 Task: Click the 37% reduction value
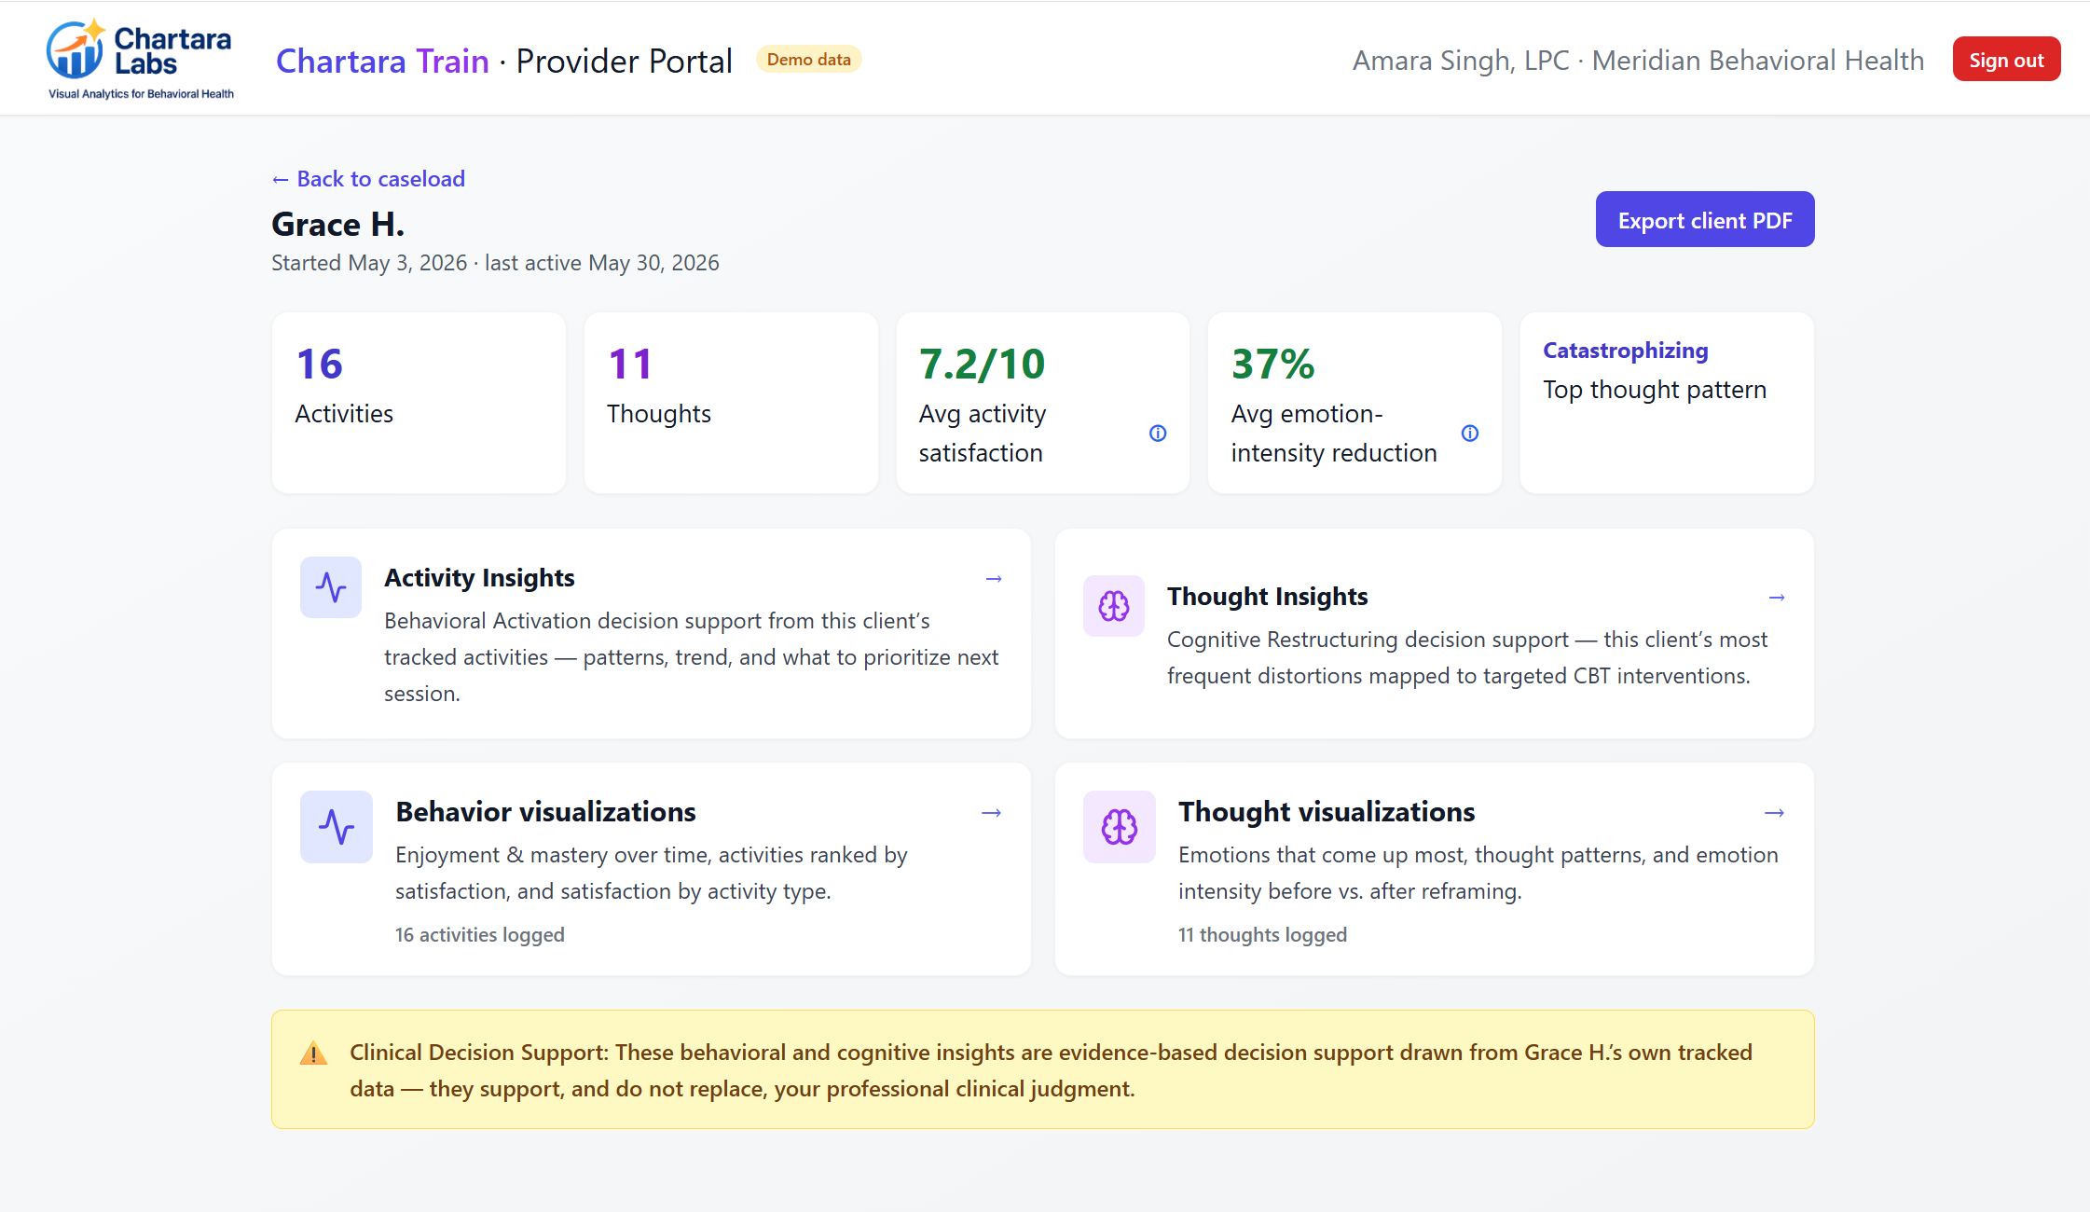pos(1272,364)
